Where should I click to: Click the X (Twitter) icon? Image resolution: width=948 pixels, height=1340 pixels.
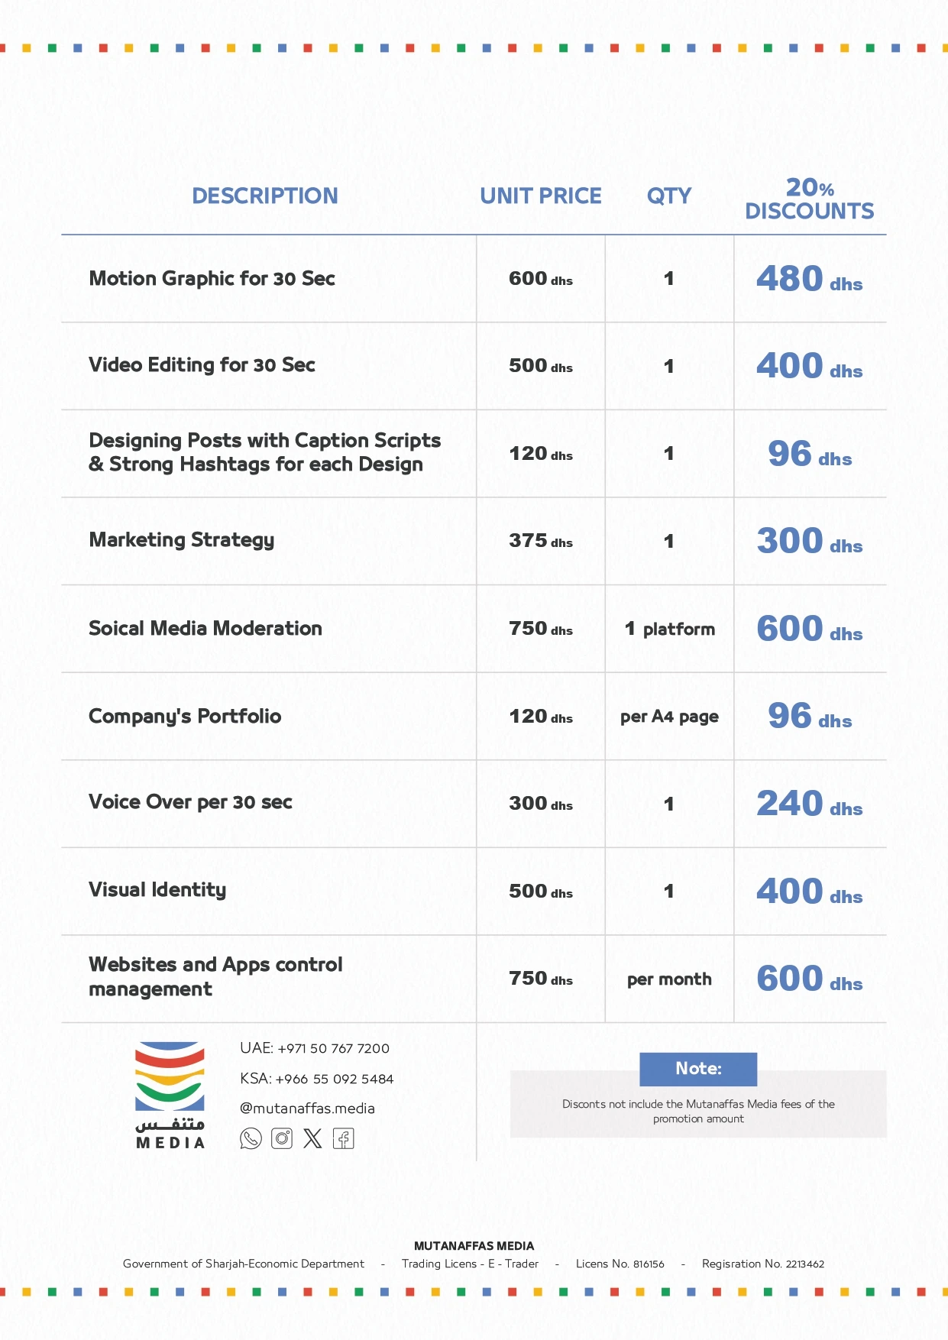tap(312, 1138)
